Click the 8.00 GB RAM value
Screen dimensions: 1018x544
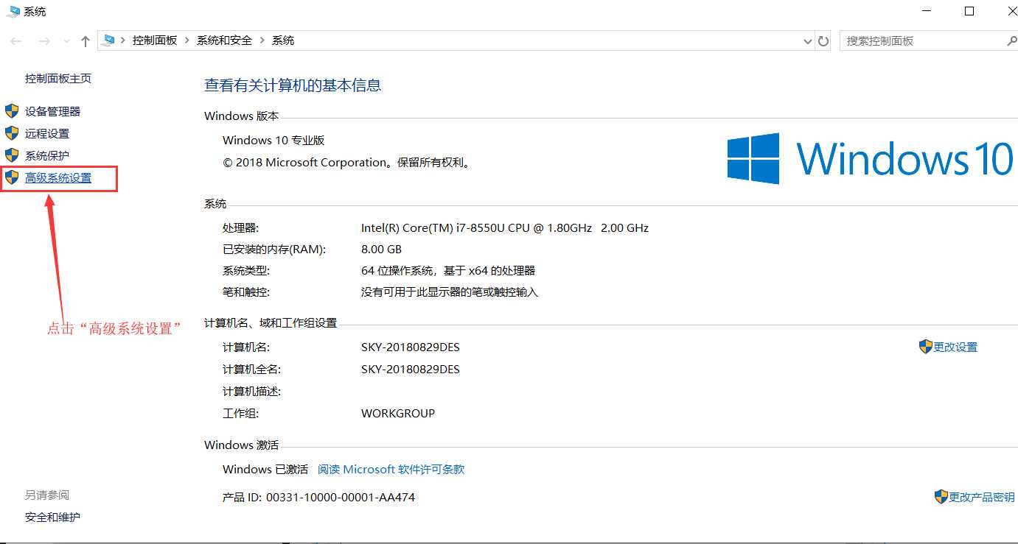point(381,250)
